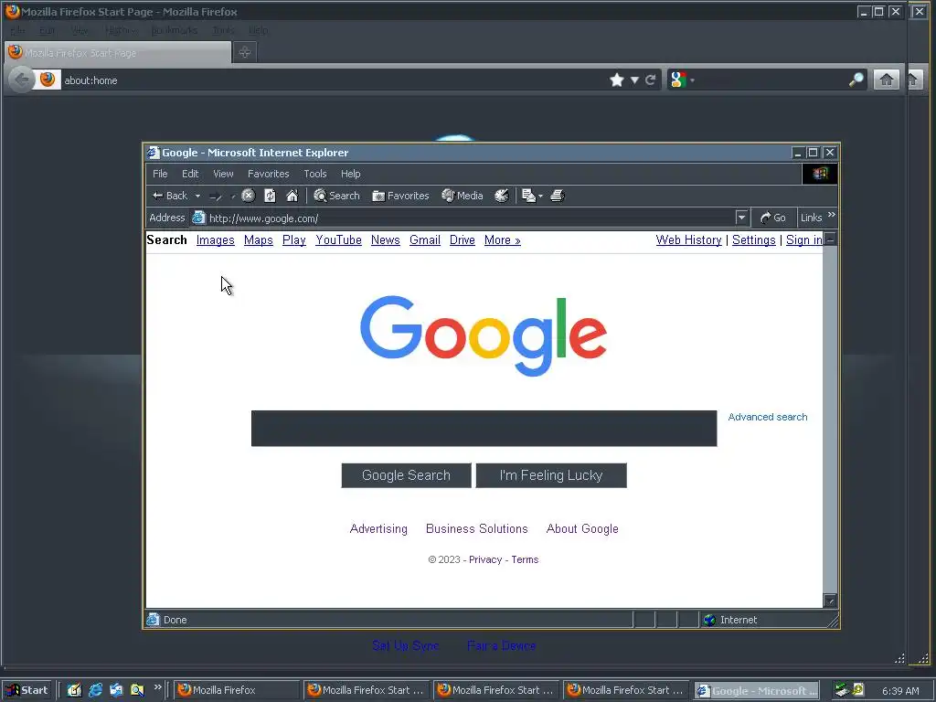This screenshot has height=702, width=936.
Task: Click the Windows logo throbber in IE
Action: (820, 174)
